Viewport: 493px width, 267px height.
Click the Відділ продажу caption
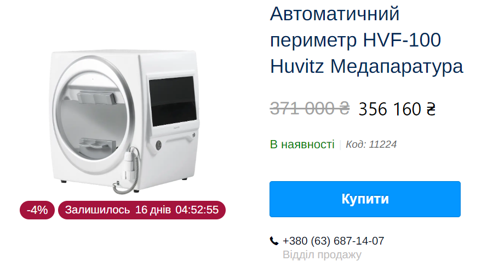(x=322, y=255)
